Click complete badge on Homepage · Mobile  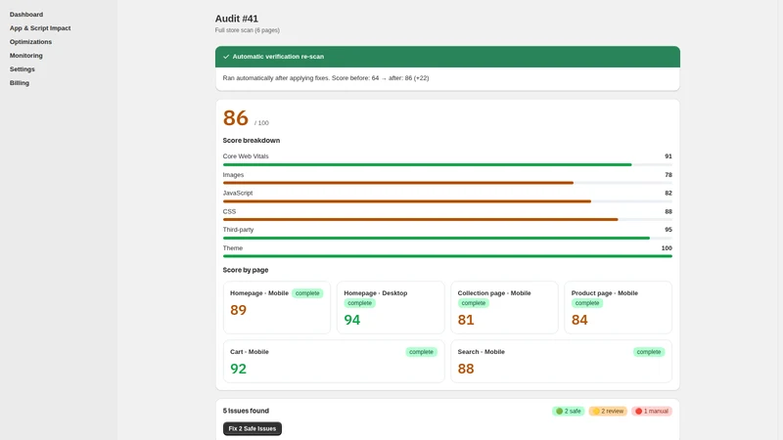(307, 293)
